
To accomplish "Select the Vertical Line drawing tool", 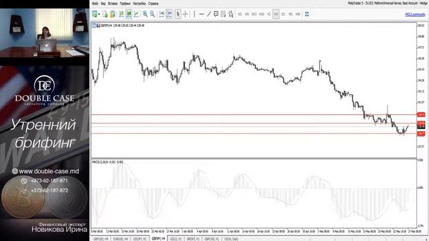I will 194,14.
